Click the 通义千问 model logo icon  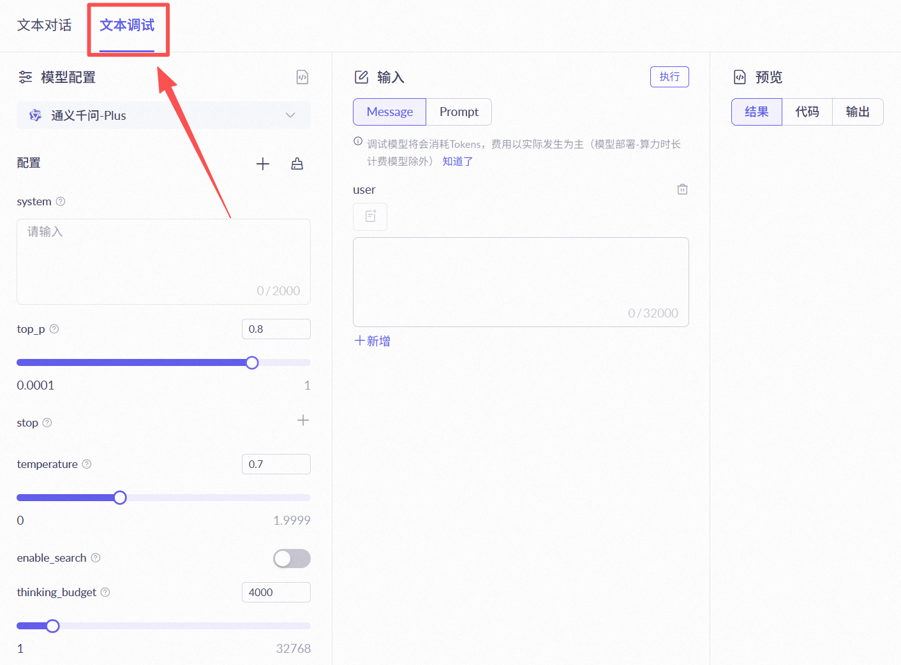click(36, 115)
